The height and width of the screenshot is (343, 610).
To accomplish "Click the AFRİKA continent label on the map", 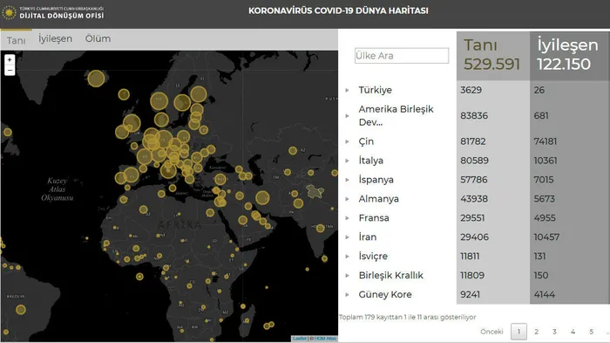I will point(180,224).
